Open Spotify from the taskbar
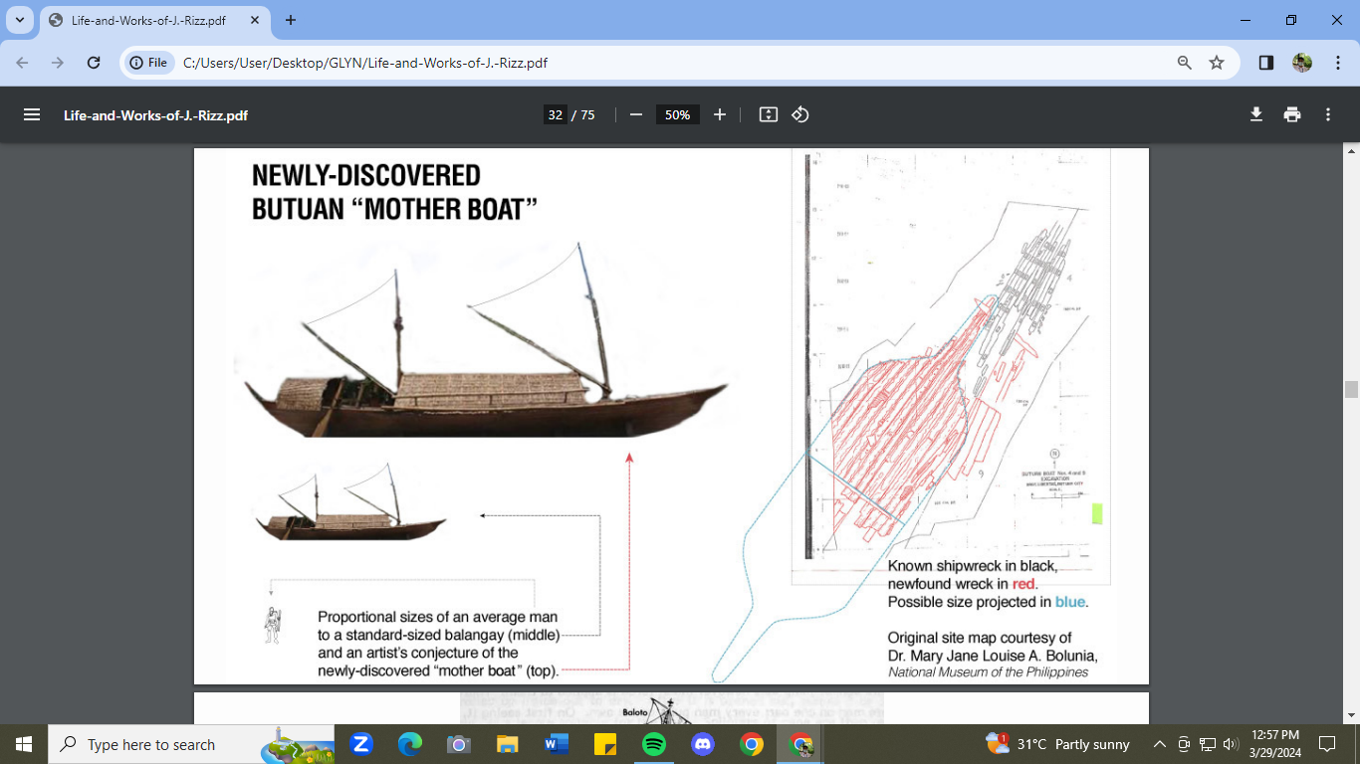 (654, 744)
